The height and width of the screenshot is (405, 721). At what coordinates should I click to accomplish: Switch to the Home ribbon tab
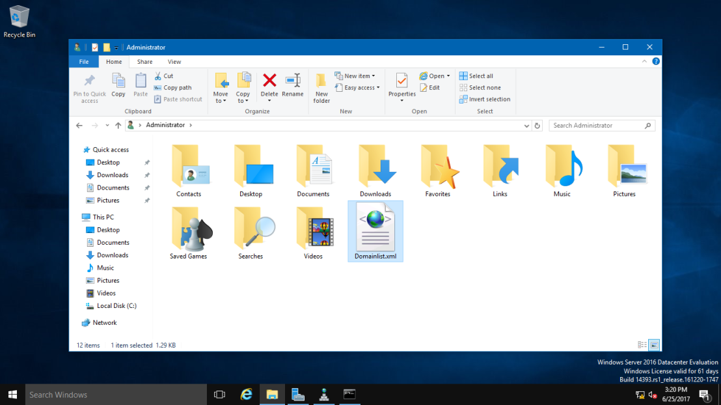114,62
